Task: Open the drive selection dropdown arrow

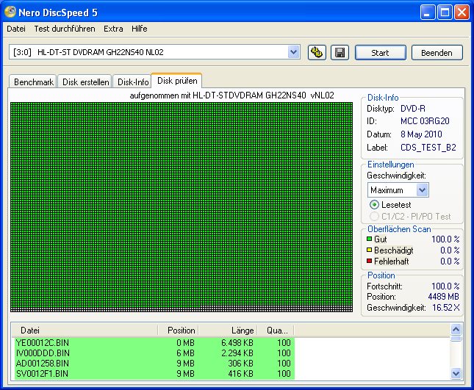Action: click(293, 52)
